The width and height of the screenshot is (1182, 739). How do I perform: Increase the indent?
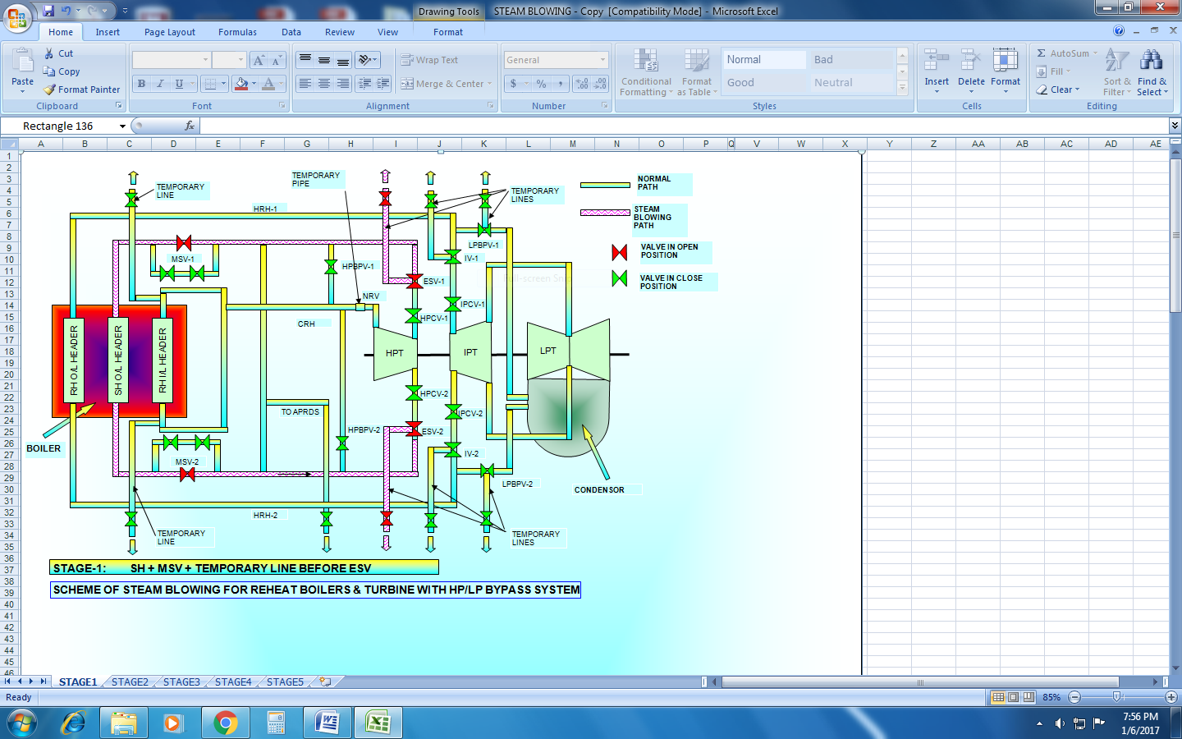383,84
